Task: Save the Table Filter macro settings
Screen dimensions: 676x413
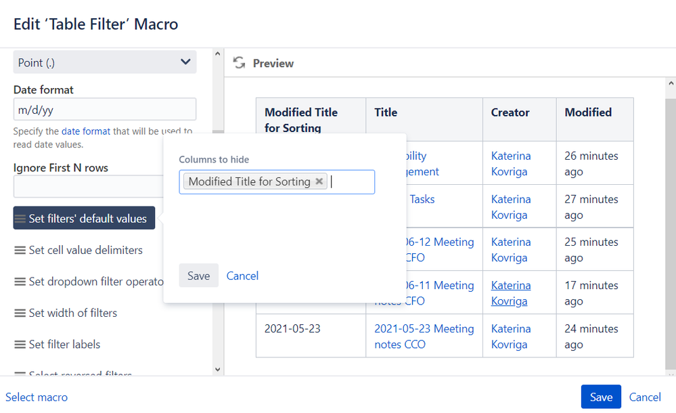Action: [600, 397]
